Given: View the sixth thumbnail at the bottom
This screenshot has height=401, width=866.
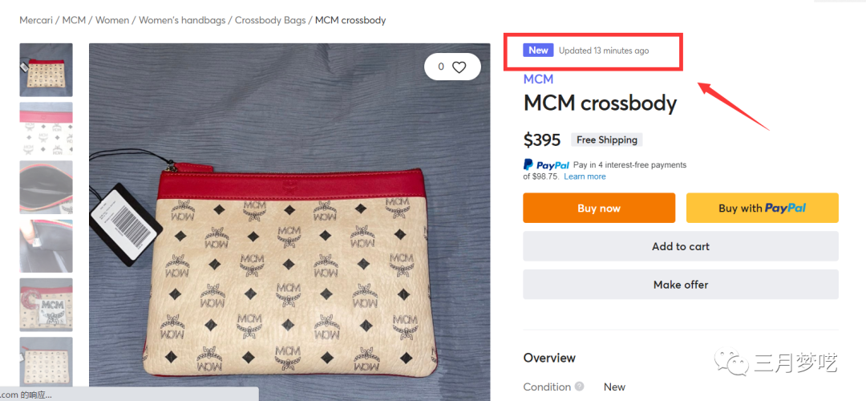Looking at the screenshot, I should point(46,363).
